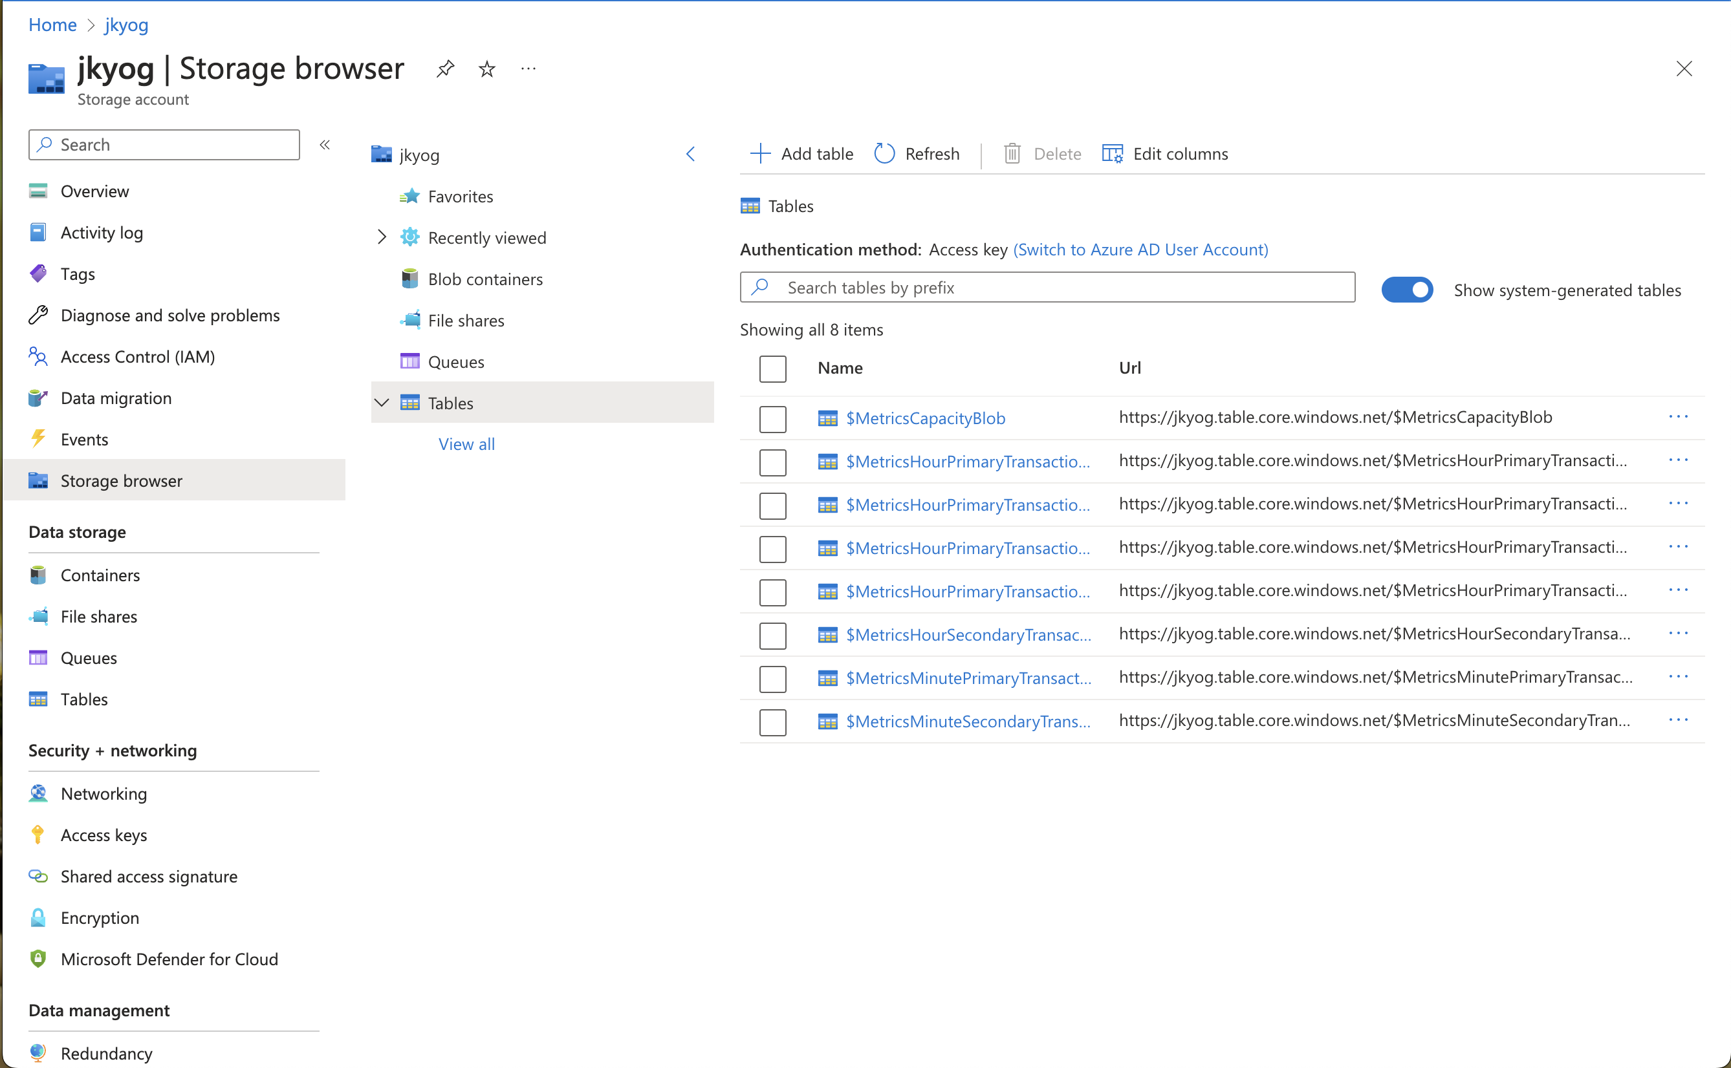Image resolution: width=1731 pixels, height=1068 pixels.
Task: Click the Networking globe icon
Action: click(x=38, y=793)
